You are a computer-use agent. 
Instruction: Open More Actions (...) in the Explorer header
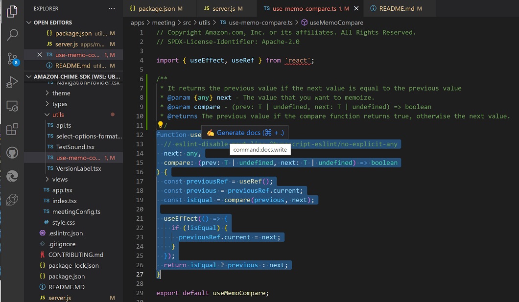point(112,8)
